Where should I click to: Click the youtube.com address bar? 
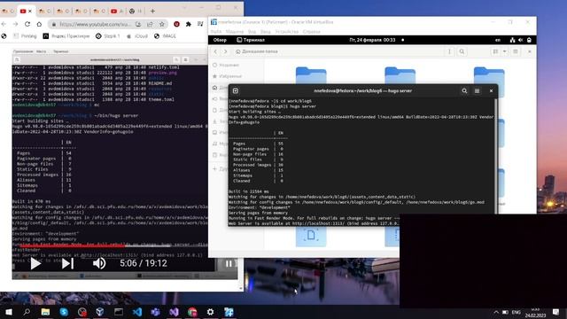coord(95,24)
